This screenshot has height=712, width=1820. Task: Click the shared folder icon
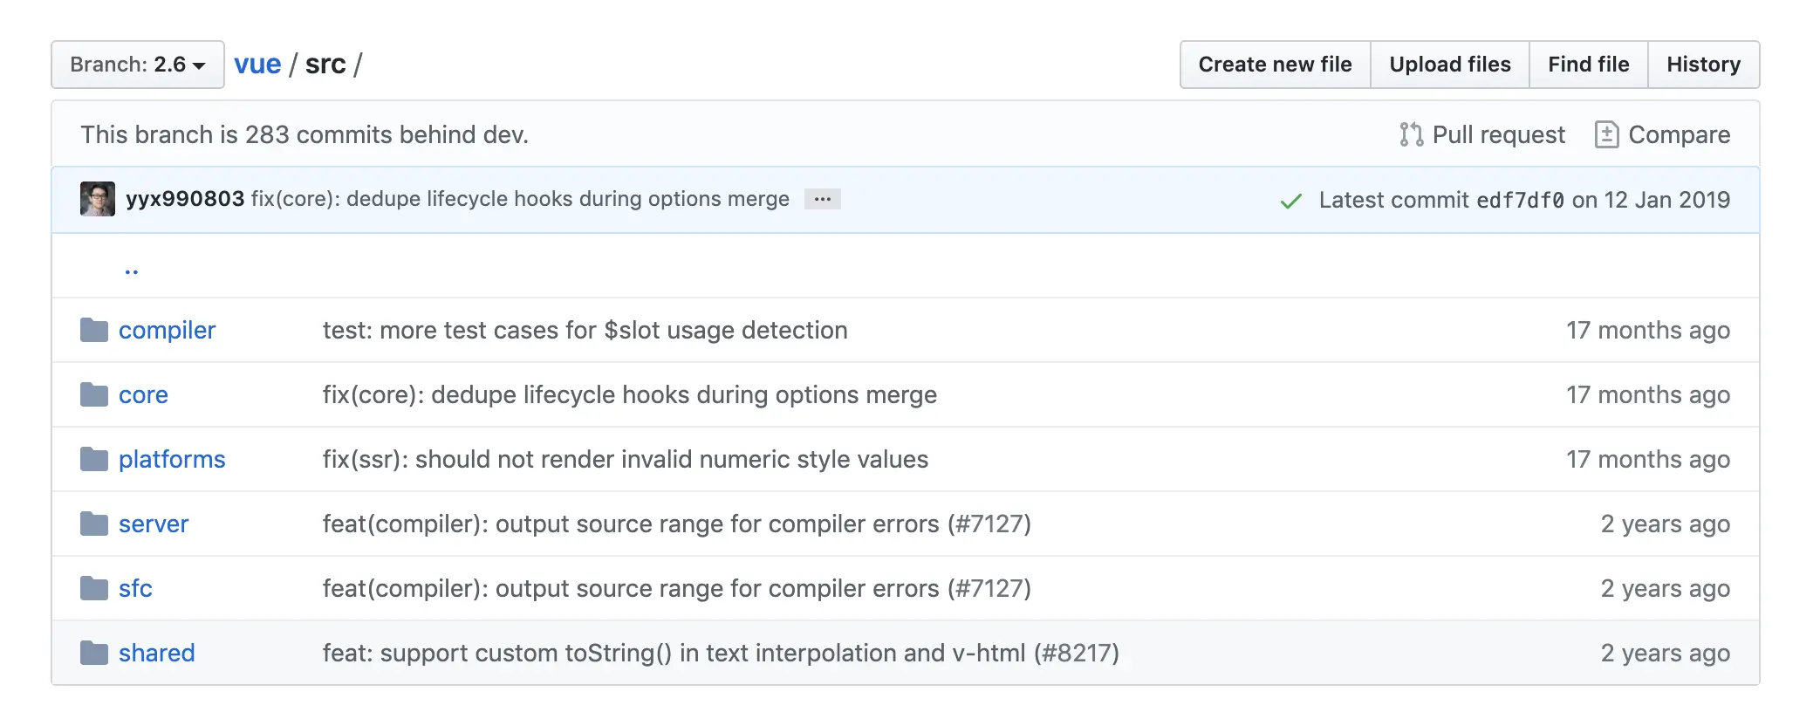[x=94, y=653]
